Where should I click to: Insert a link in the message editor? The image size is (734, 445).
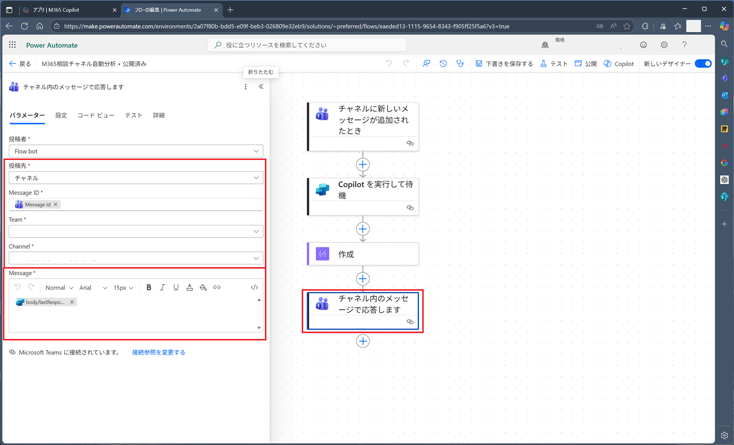coord(217,288)
